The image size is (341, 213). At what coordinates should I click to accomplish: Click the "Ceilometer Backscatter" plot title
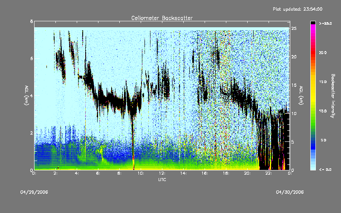point(162,18)
